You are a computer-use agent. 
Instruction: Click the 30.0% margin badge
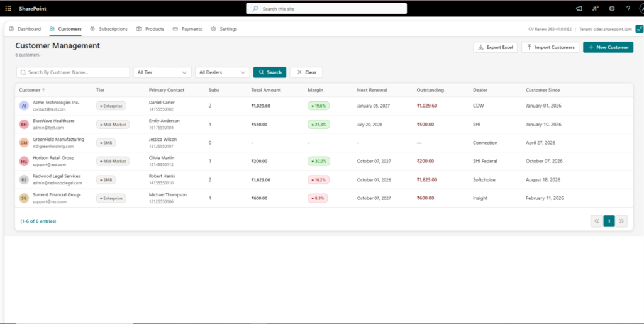coord(318,162)
